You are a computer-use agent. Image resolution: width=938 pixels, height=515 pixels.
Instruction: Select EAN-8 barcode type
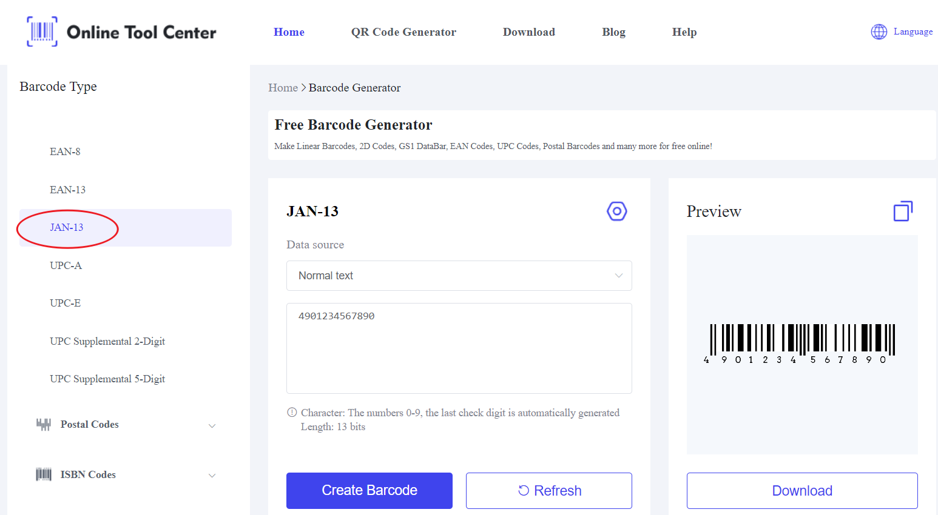tap(65, 151)
